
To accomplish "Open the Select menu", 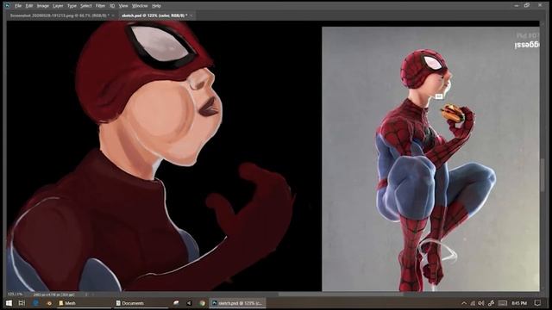I will tap(86, 6).
